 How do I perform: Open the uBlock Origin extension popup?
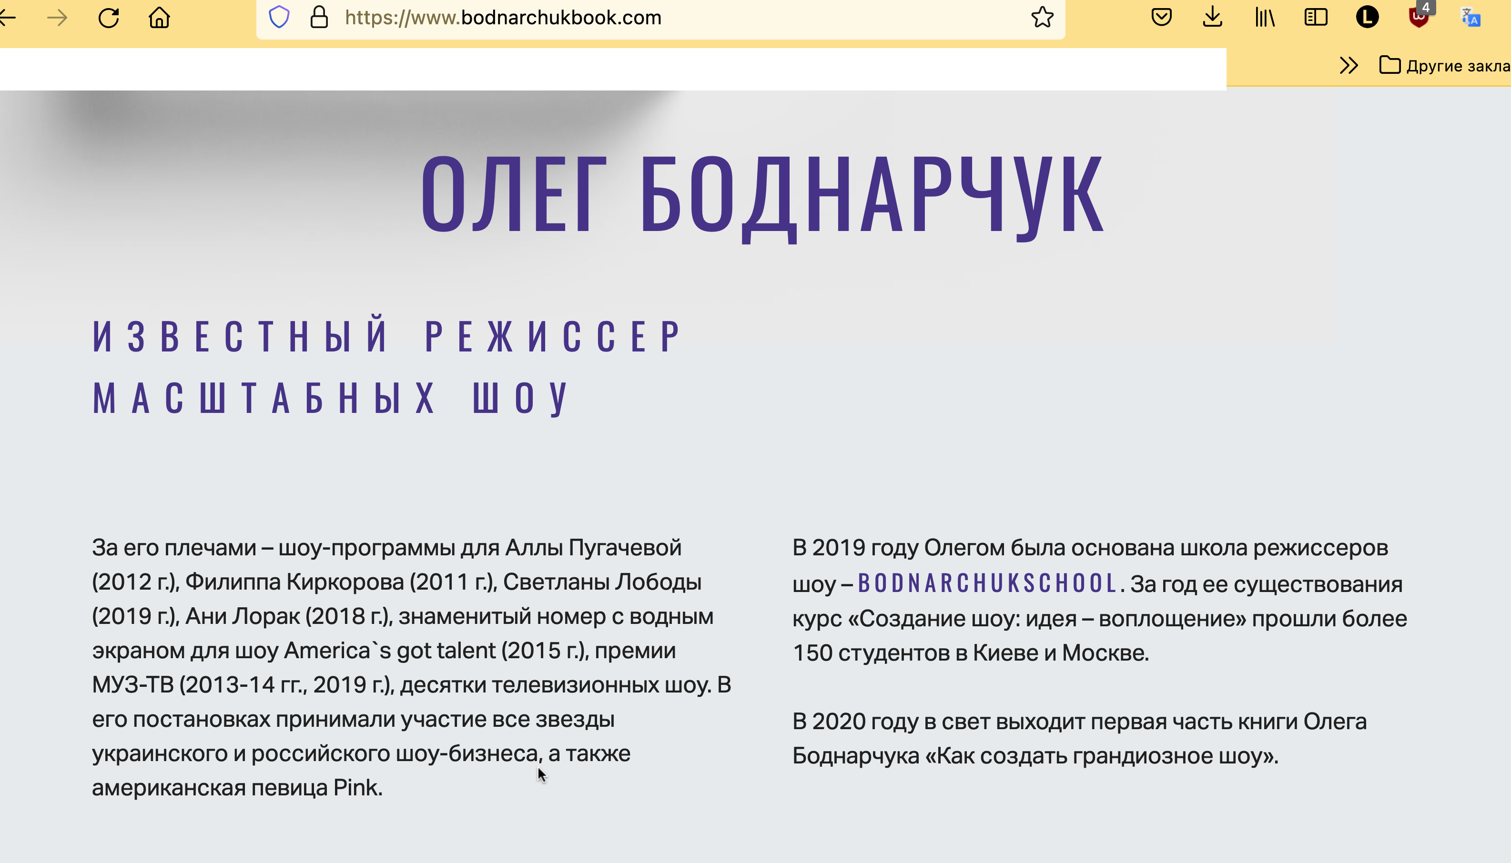1418,17
